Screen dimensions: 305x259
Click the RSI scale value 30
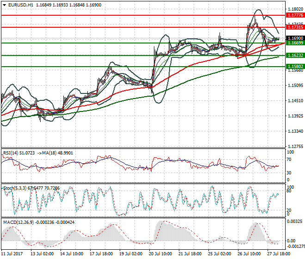[289, 173]
